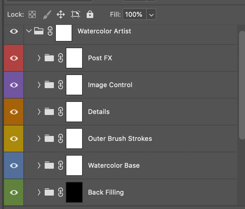
Task: Select the Watercolor Base group
Action: click(130, 165)
